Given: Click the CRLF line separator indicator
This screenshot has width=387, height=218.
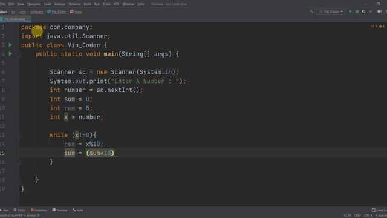Looking at the screenshot, I should point(357,216).
